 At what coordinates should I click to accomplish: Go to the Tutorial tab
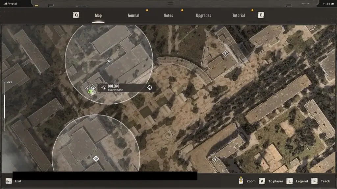(239, 15)
